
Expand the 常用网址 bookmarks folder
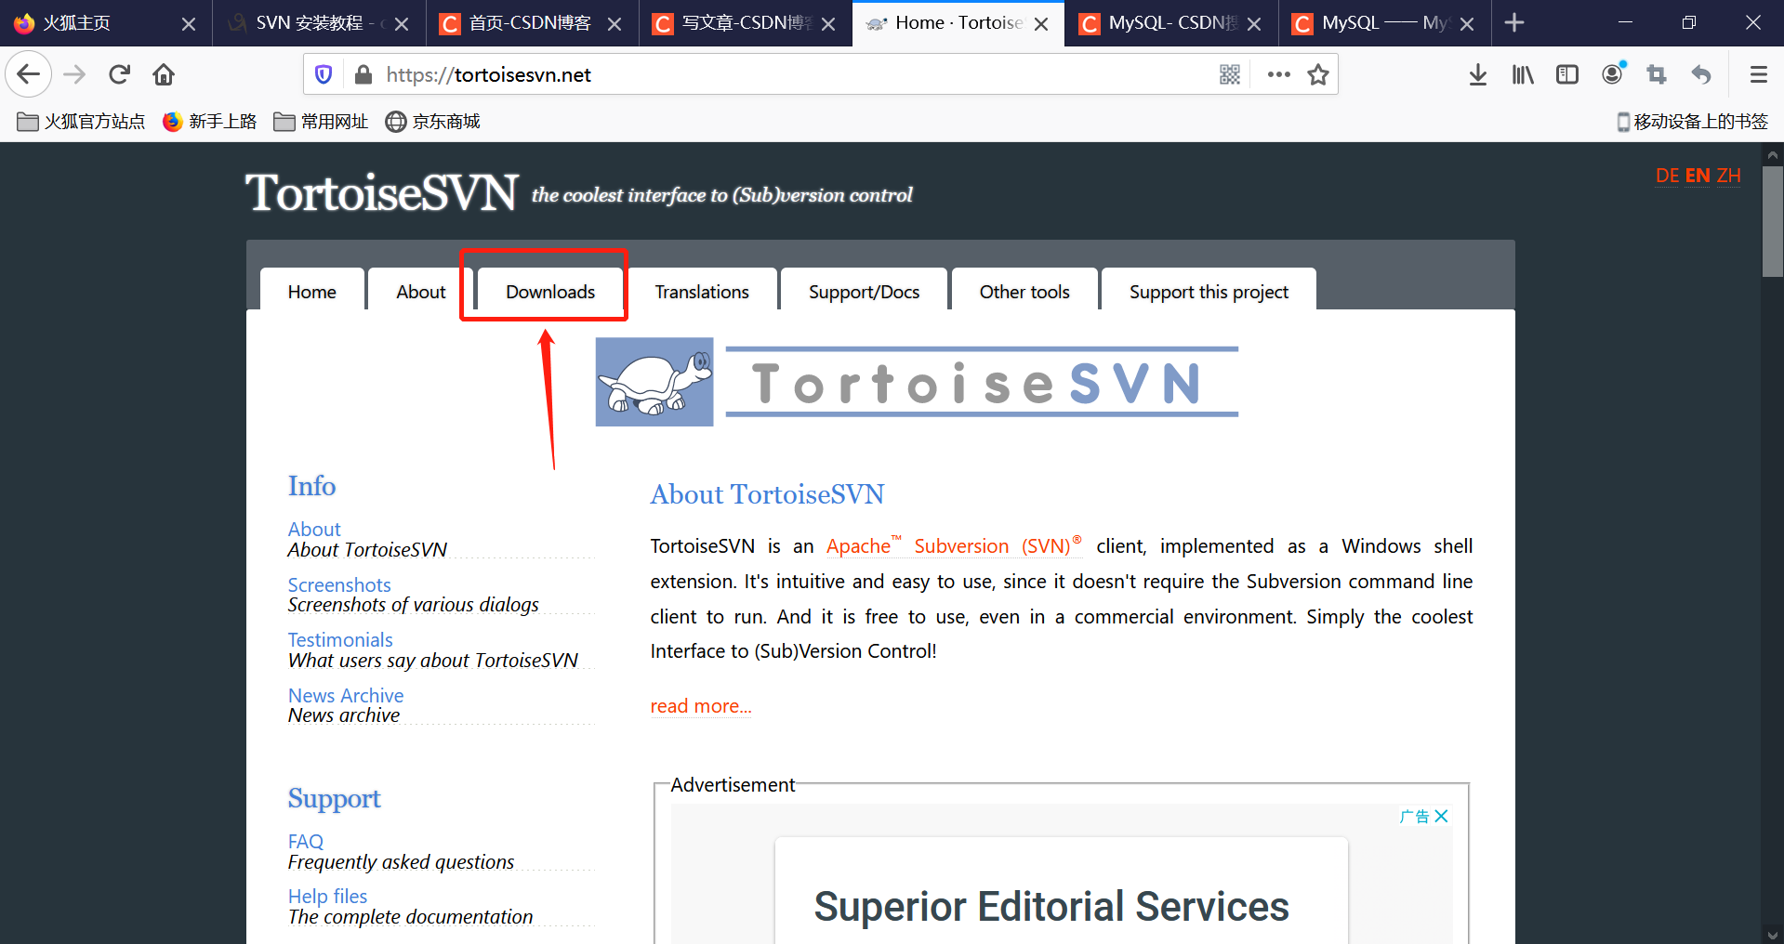coord(321,121)
